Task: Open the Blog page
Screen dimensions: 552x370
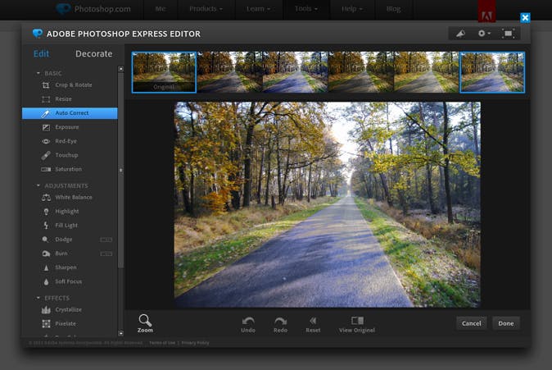Action: point(393,9)
